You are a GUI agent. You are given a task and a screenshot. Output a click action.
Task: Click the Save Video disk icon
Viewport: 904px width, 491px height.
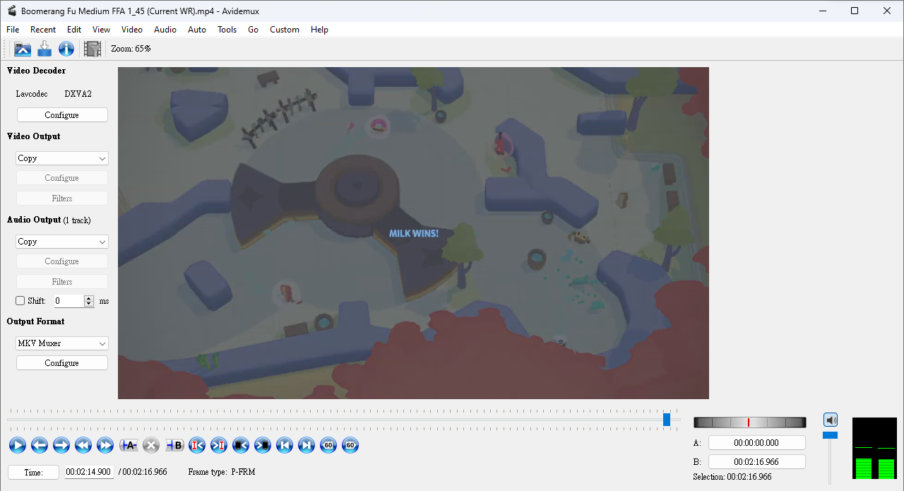click(x=44, y=49)
